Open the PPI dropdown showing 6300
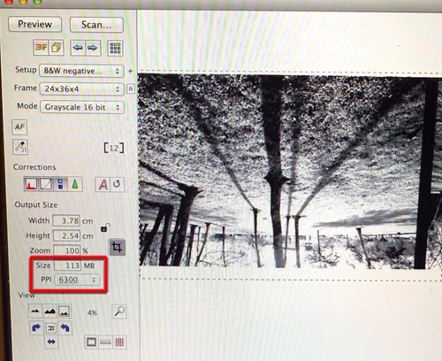 [x=77, y=280]
